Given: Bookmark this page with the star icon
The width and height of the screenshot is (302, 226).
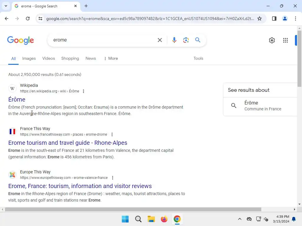Looking at the screenshot, I should (260, 19).
